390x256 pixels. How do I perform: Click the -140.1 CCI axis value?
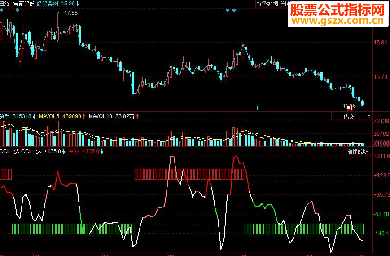[x=381, y=234]
